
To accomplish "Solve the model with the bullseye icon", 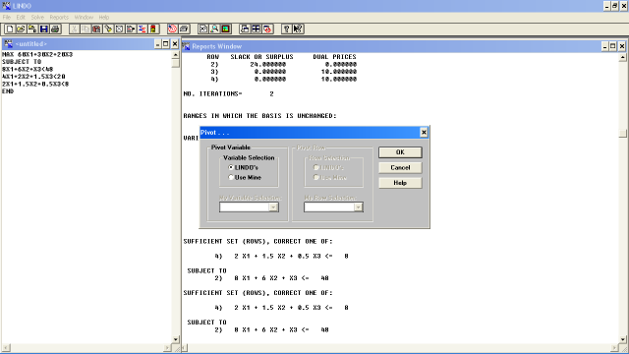I will pos(172,29).
